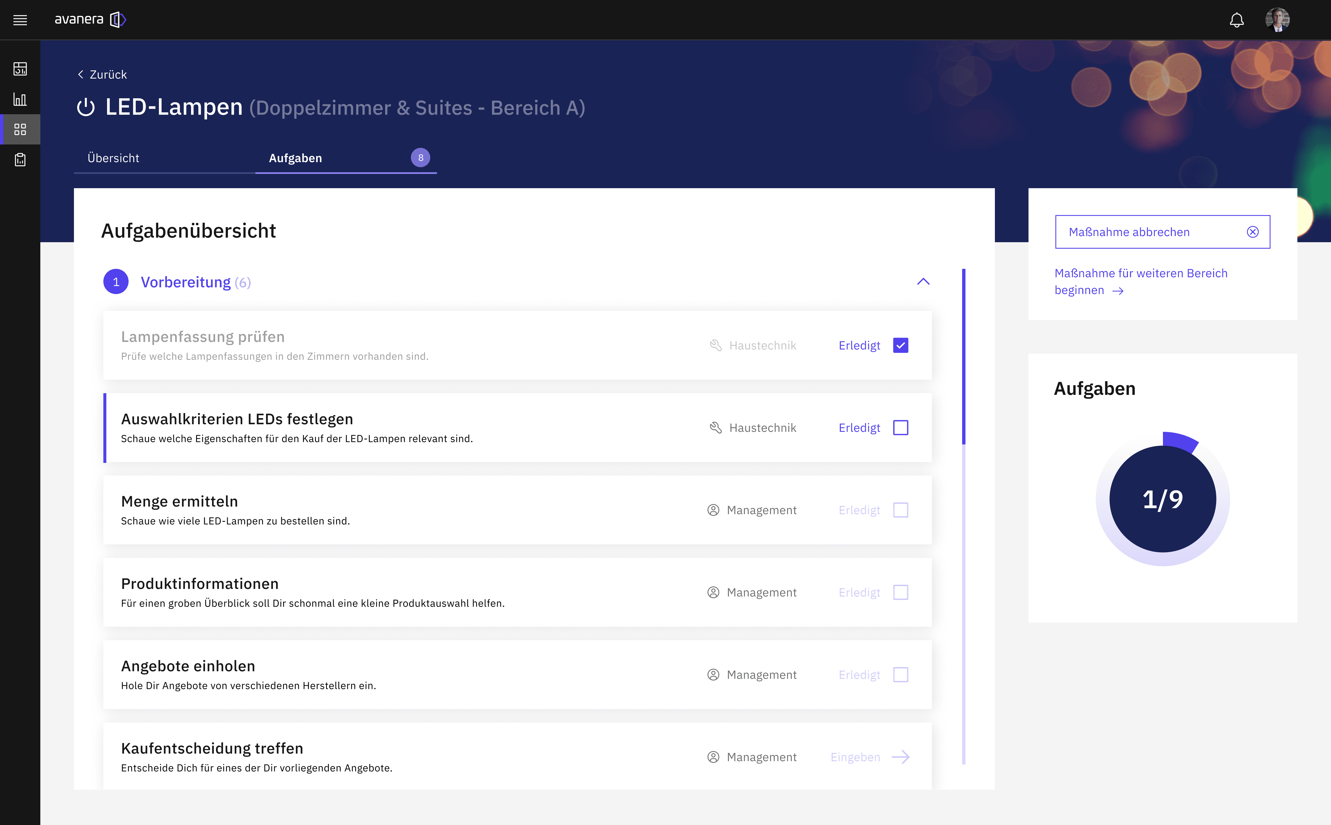Click the circled X cancel icon
This screenshot has height=825, width=1331.
click(1253, 232)
